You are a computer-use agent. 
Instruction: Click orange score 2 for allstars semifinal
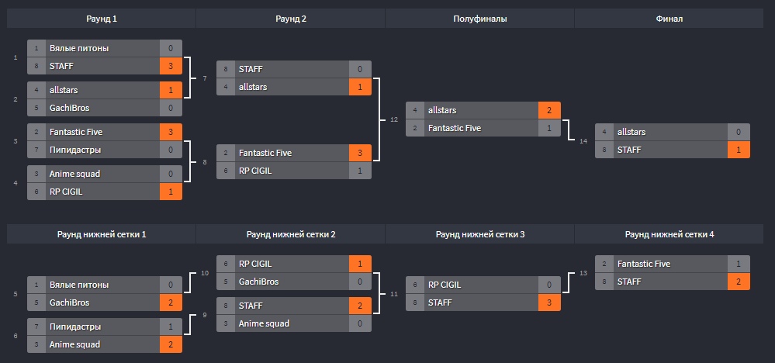549,111
